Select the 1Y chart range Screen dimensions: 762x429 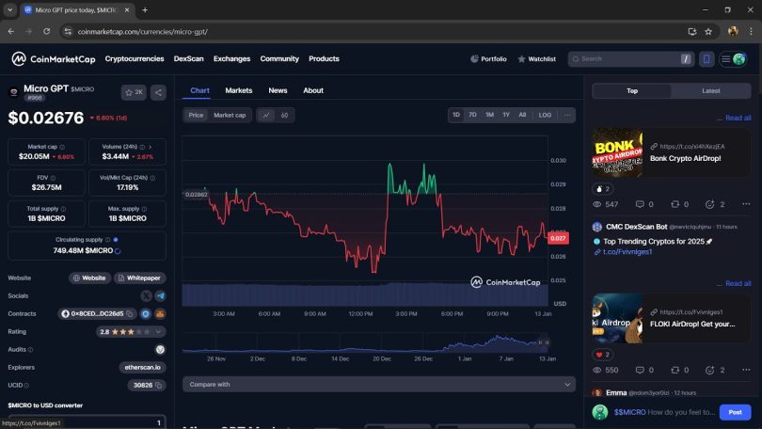pos(506,115)
